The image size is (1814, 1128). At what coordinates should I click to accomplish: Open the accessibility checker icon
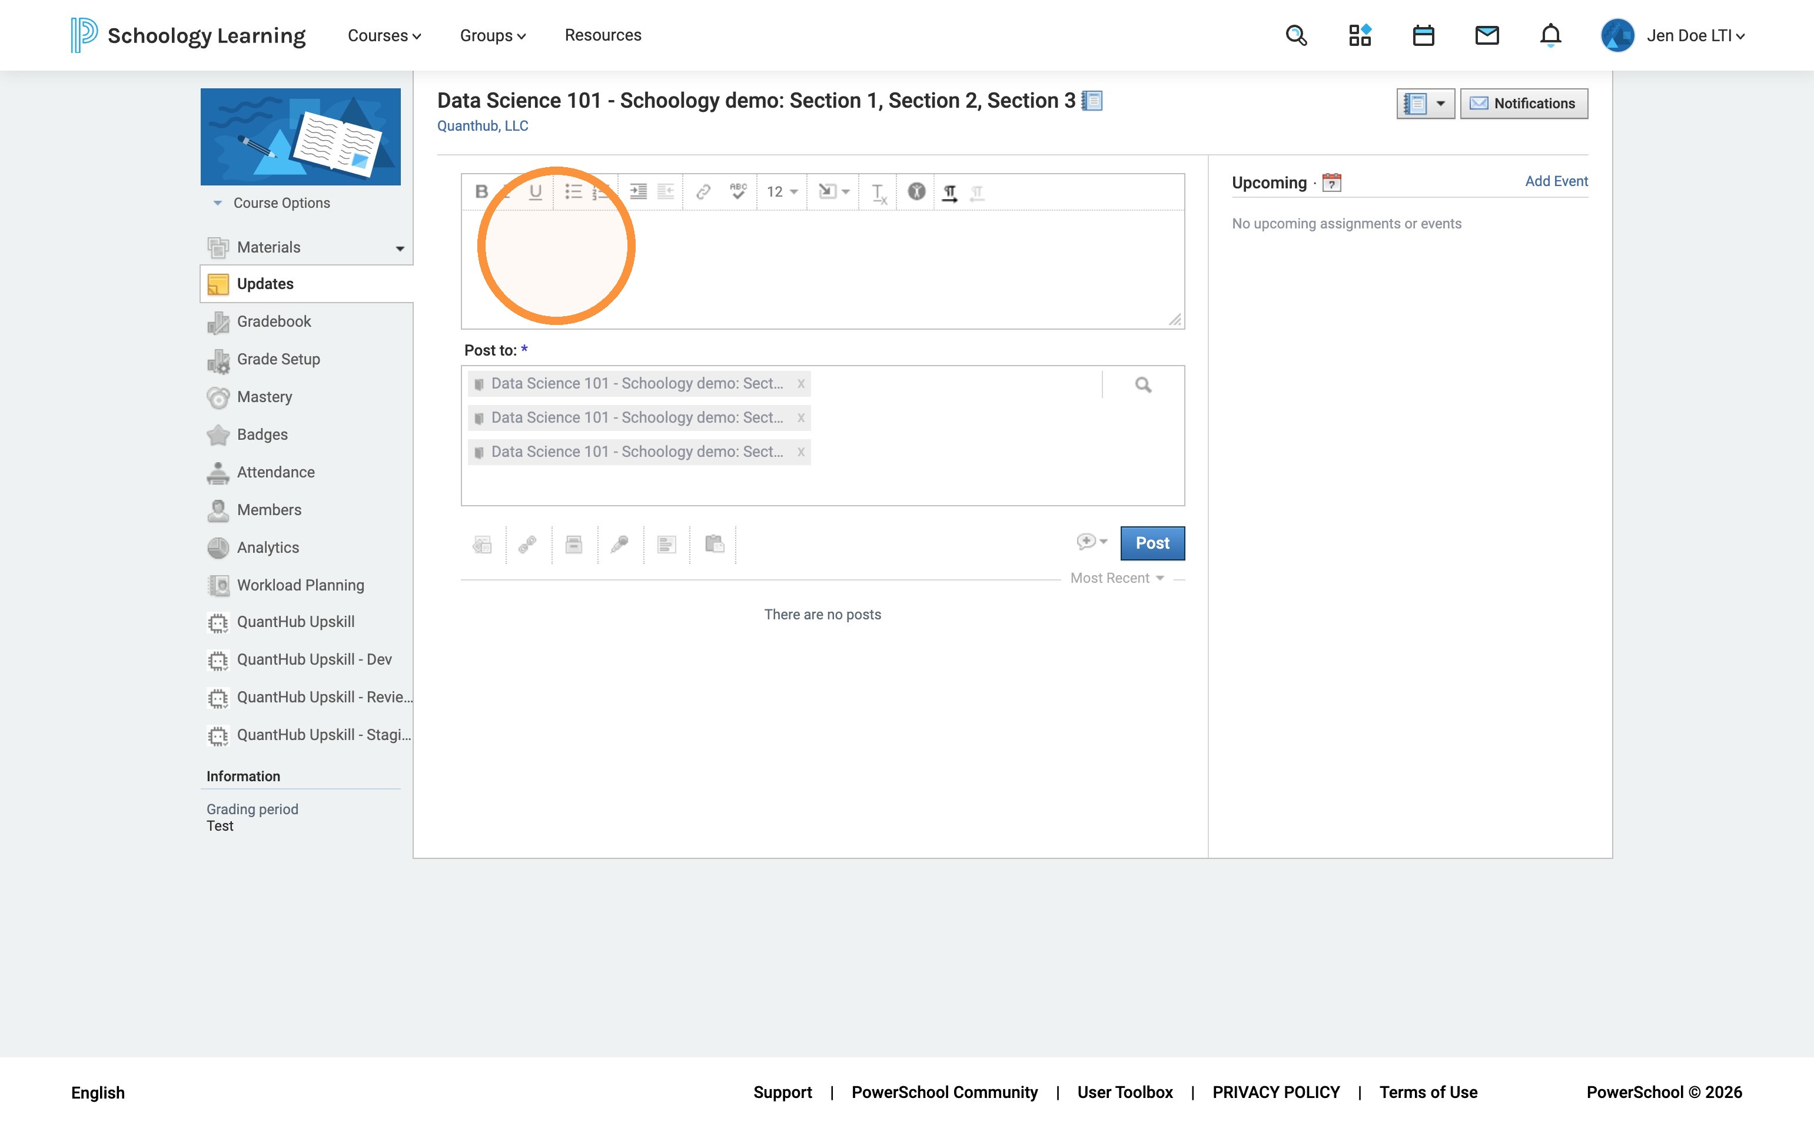pyautogui.click(x=916, y=192)
